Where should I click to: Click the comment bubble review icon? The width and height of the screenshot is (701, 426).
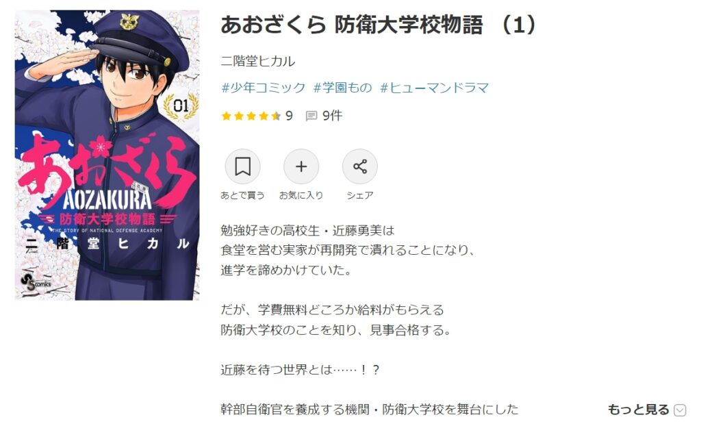311,116
